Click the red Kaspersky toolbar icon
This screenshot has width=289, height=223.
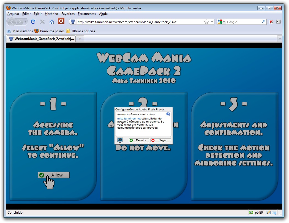(271, 22)
